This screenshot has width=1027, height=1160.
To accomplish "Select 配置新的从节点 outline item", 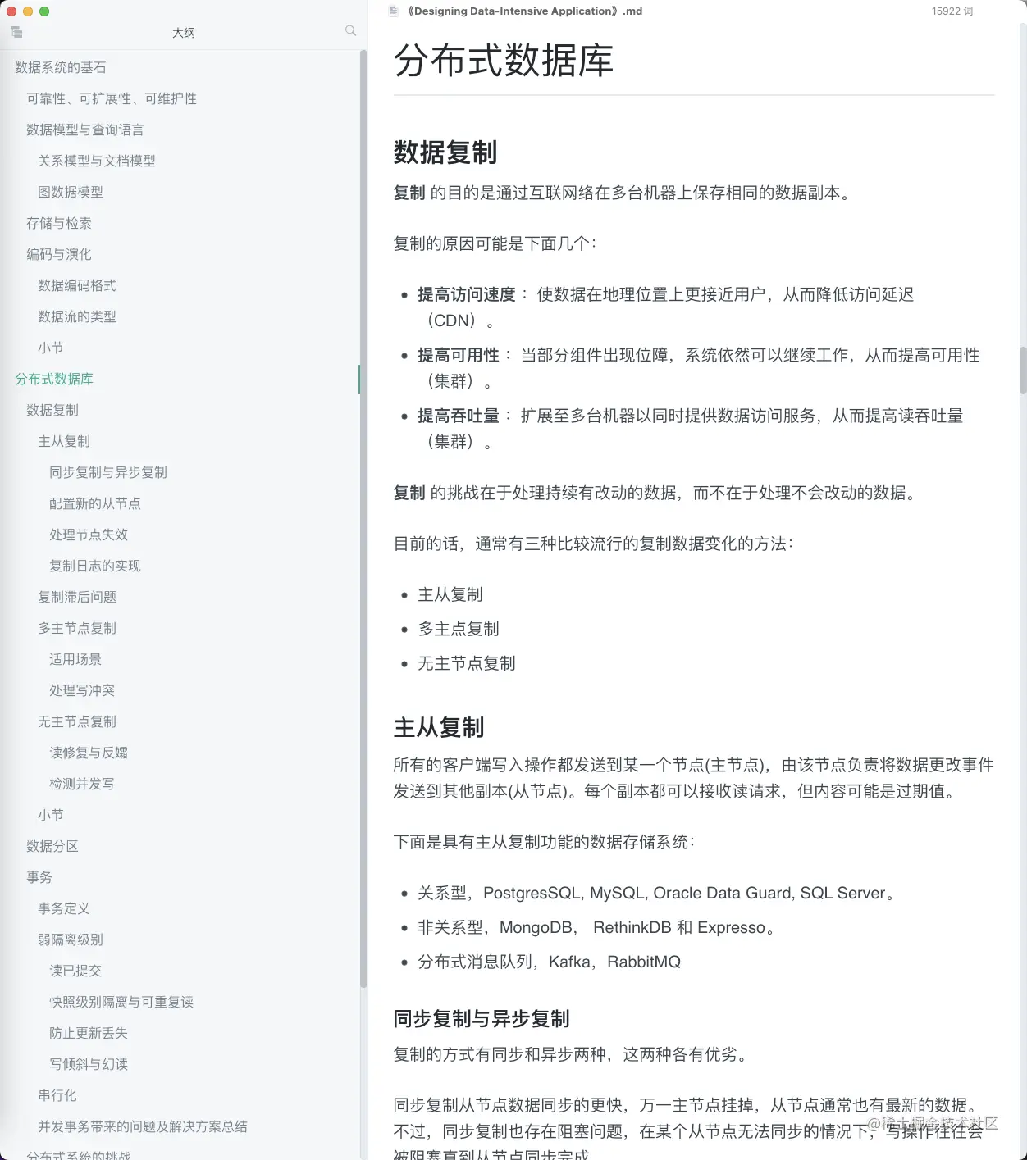I will point(95,503).
